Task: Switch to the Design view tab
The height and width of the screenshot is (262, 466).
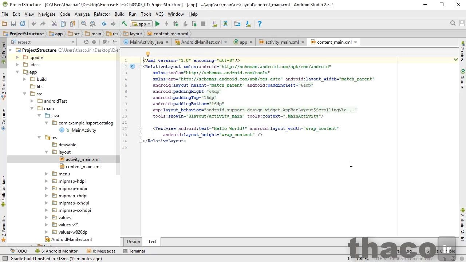Action: pyautogui.click(x=133, y=242)
